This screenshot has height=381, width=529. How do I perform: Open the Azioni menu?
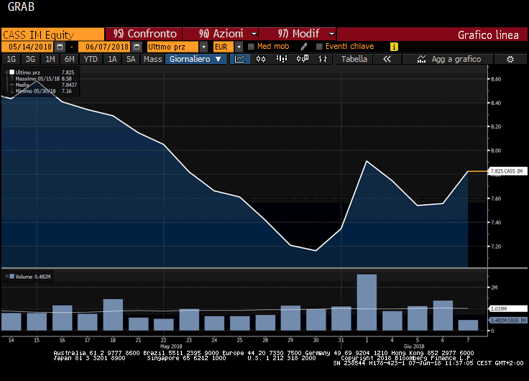click(x=221, y=34)
